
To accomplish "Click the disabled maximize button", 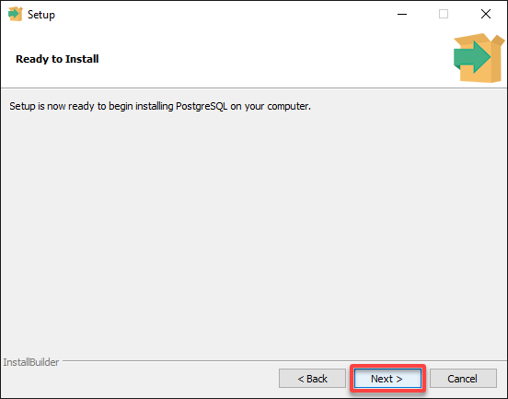I will (x=444, y=14).
